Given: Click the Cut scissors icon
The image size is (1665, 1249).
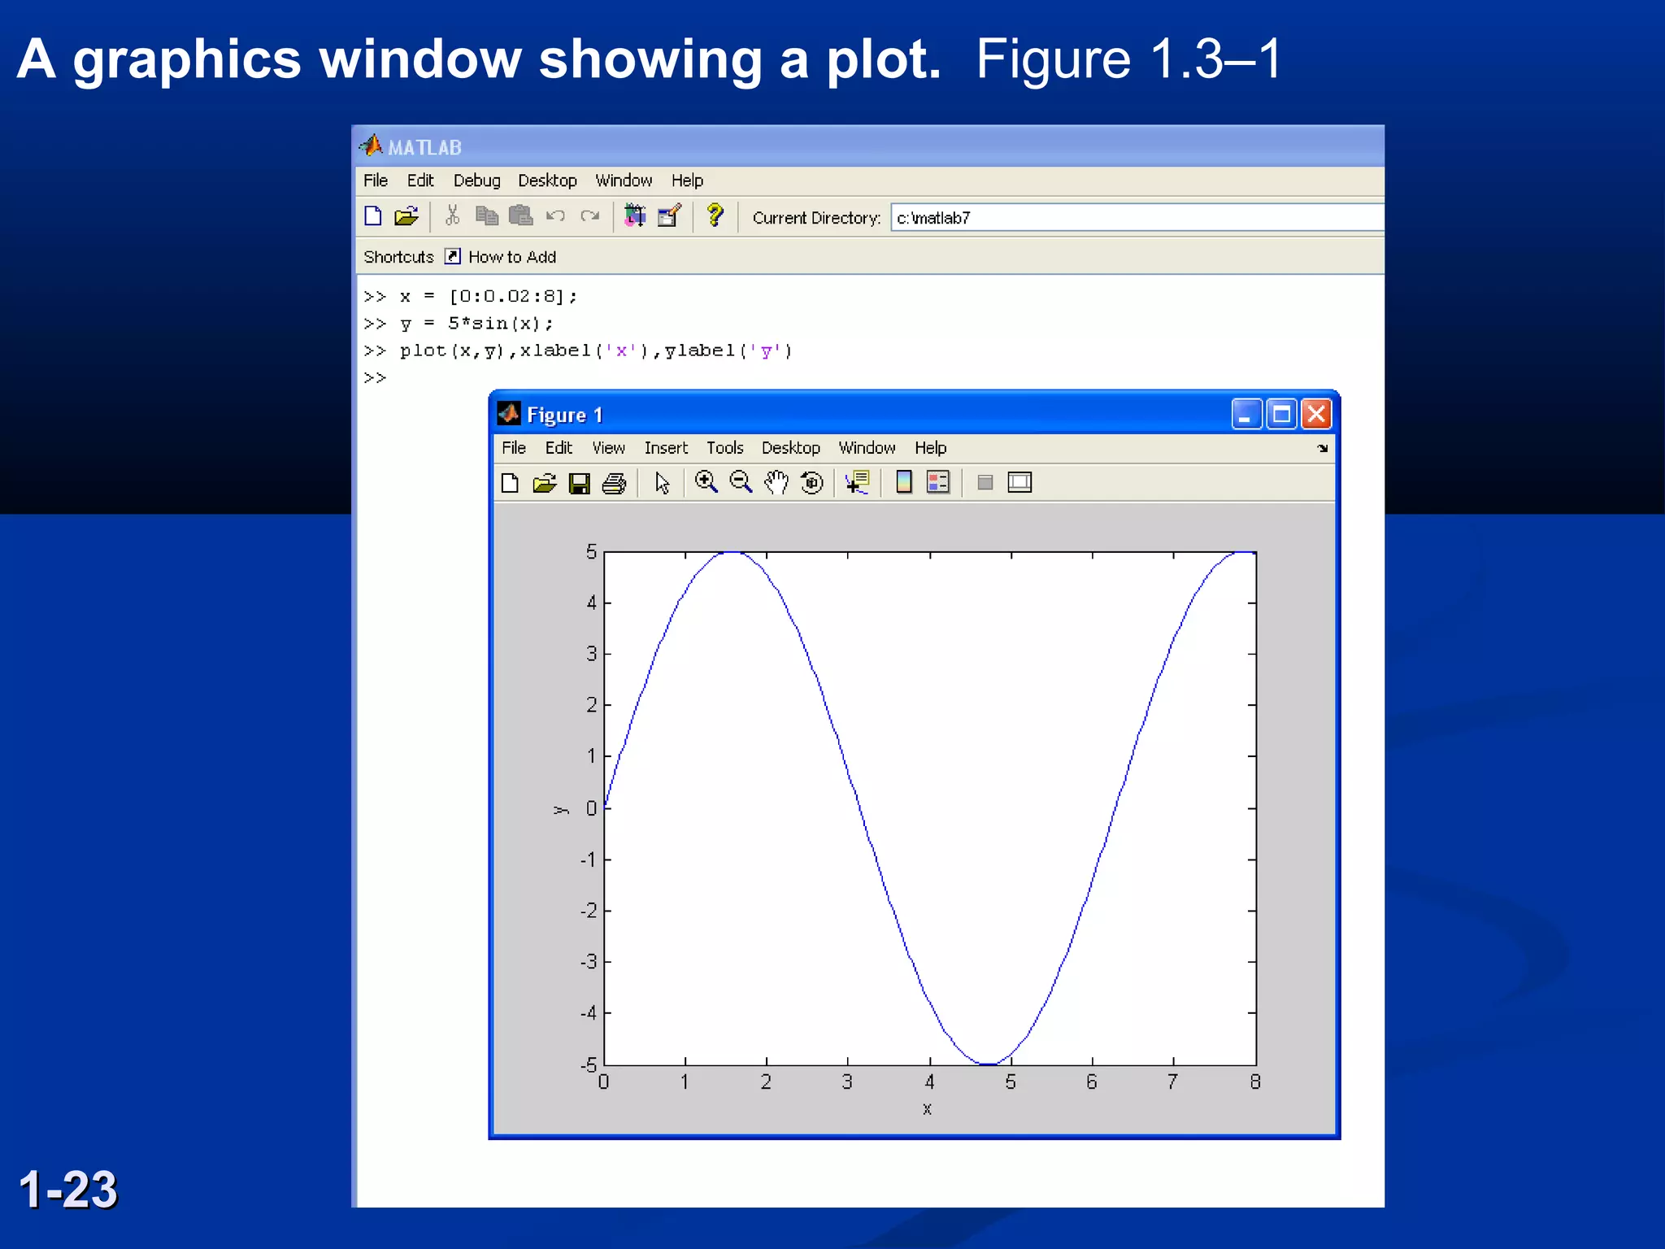Looking at the screenshot, I should pos(453,216).
